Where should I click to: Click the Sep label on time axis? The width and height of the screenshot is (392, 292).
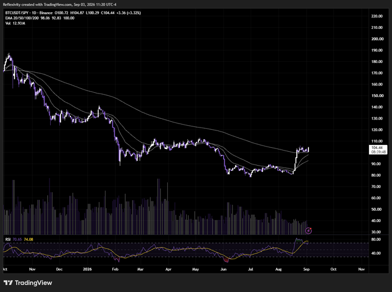[307, 269]
